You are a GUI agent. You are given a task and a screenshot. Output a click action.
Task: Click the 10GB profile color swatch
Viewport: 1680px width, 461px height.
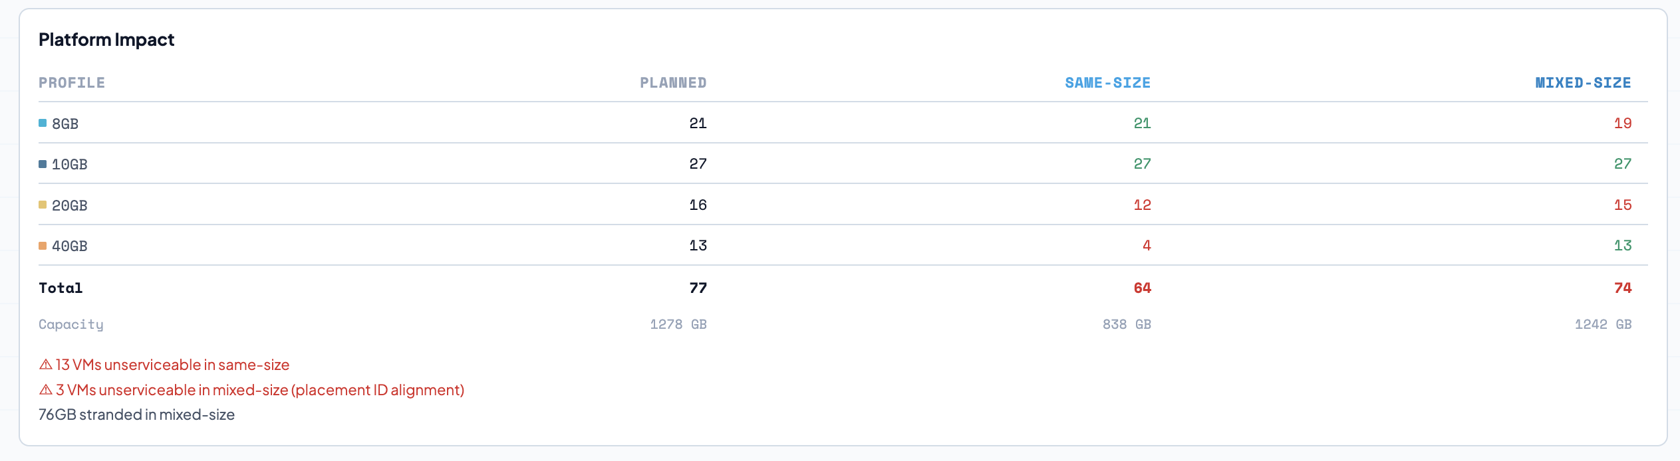(x=43, y=164)
